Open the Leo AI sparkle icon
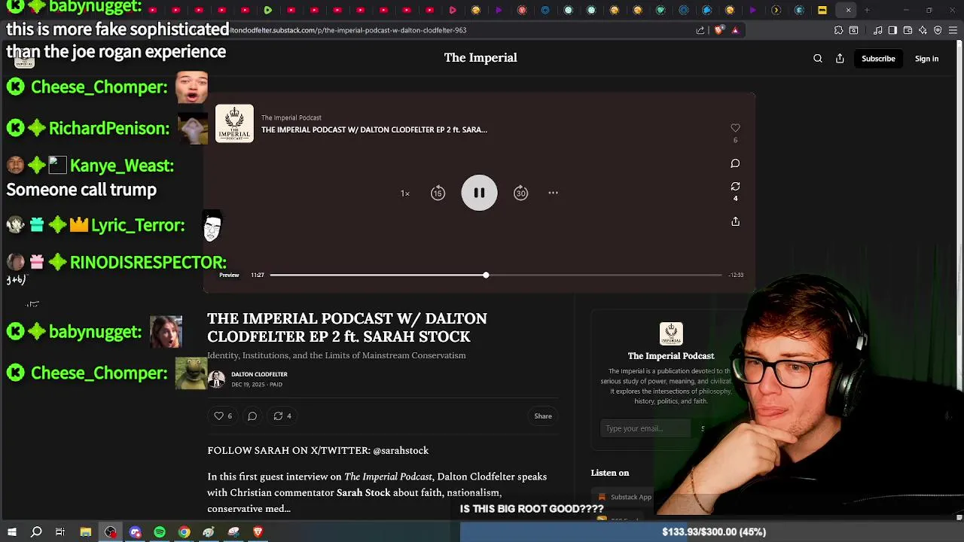Viewport: 964px width, 542px height. click(923, 30)
